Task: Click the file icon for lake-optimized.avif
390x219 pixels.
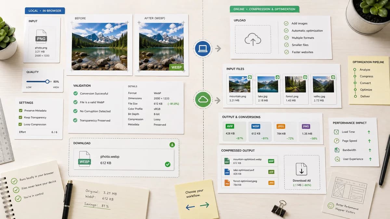Action: pyautogui.click(x=227, y=172)
